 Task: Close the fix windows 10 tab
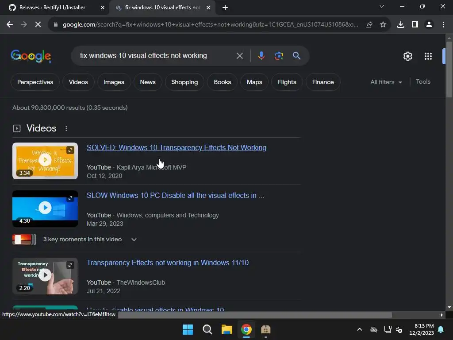point(208,8)
